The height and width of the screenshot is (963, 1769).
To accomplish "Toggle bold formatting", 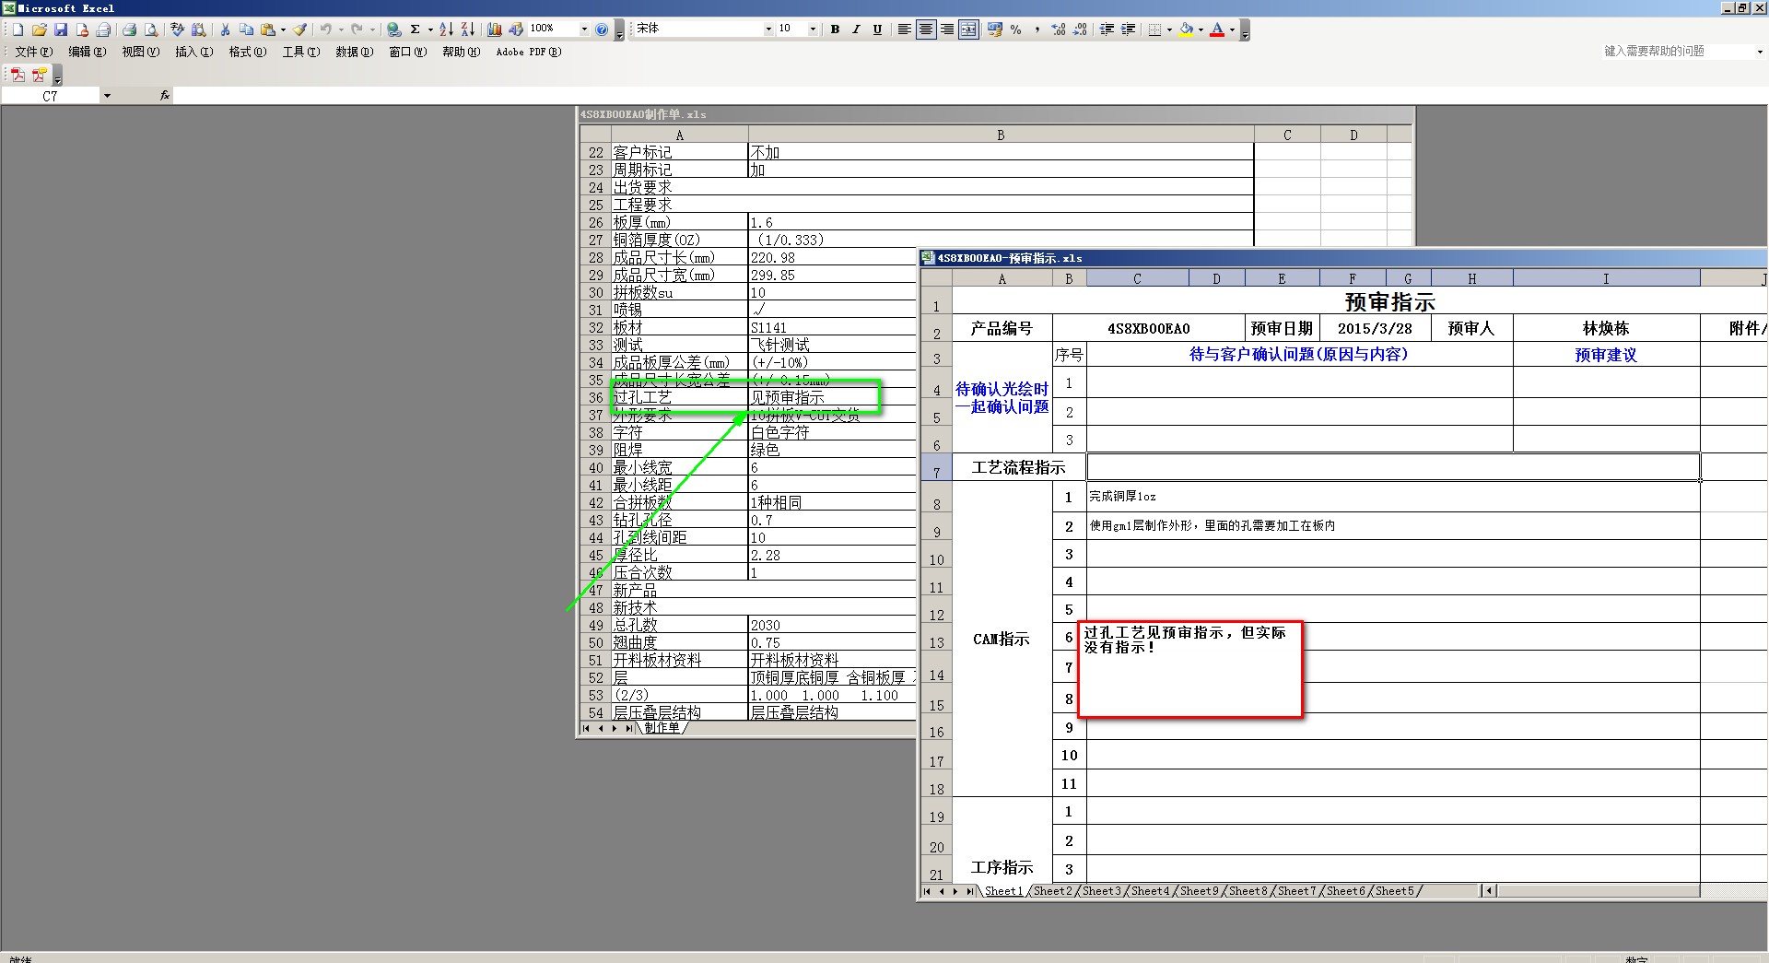I will (835, 29).
